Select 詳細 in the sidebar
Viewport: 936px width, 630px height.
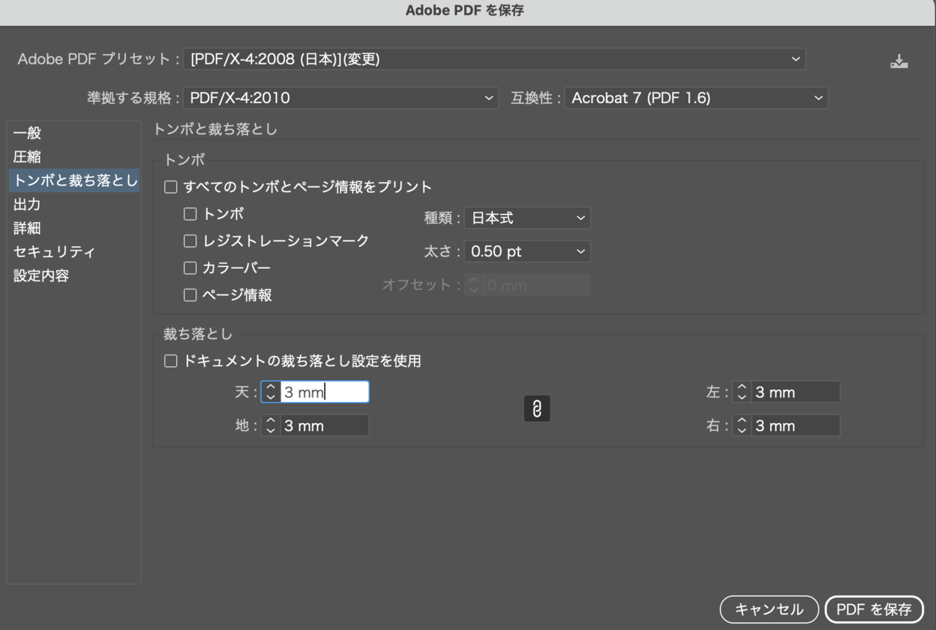[x=74, y=228]
